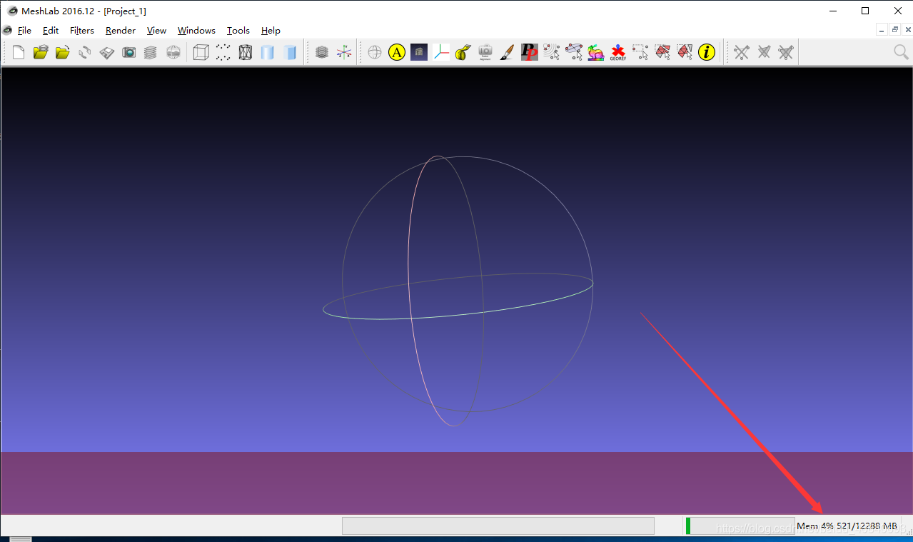Open project with stacked-layers folder icon
This screenshot has height=542, width=913.
(41, 52)
